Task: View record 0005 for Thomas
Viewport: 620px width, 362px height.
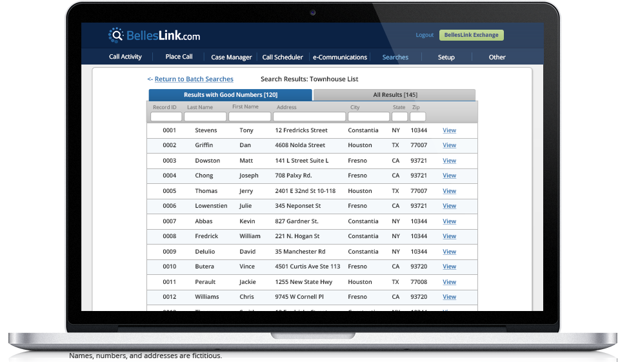Action: click(449, 191)
